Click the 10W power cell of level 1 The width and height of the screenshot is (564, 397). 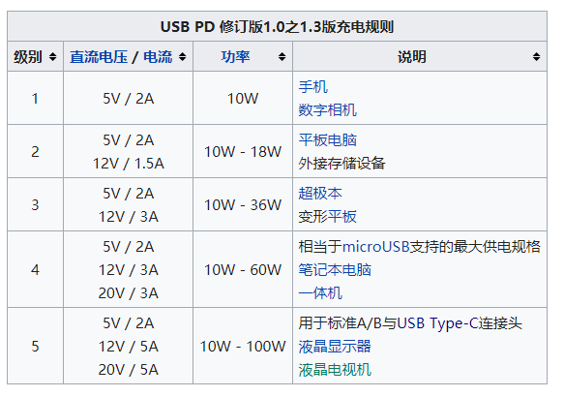[x=243, y=98]
